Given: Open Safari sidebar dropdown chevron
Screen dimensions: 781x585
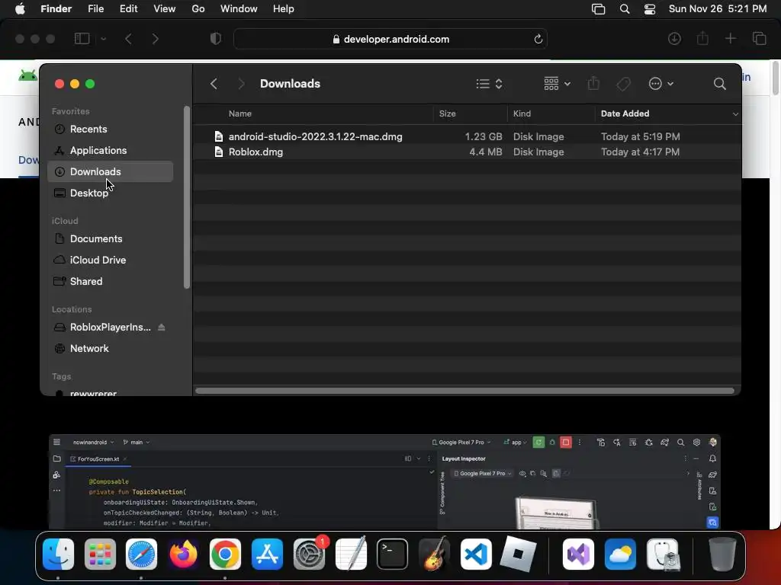Looking at the screenshot, I should coord(103,39).
